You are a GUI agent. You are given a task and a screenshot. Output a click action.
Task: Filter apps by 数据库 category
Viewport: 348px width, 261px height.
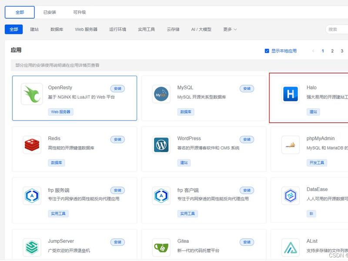pos(57,29)
